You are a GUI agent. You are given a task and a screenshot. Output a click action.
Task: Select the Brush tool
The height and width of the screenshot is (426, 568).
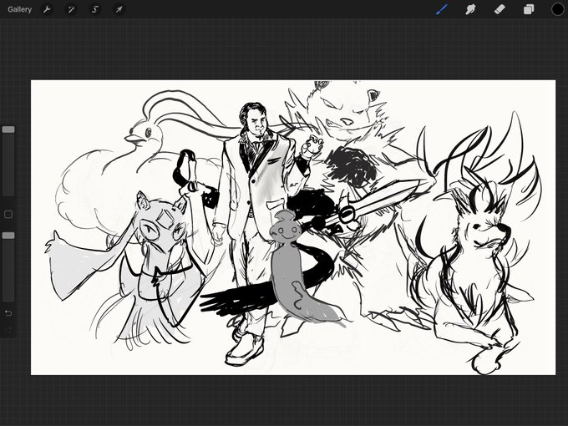(442, 9)
